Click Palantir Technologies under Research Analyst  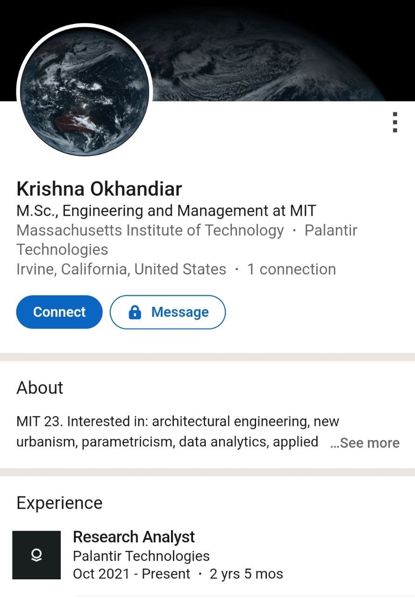(x=141, y=556)
